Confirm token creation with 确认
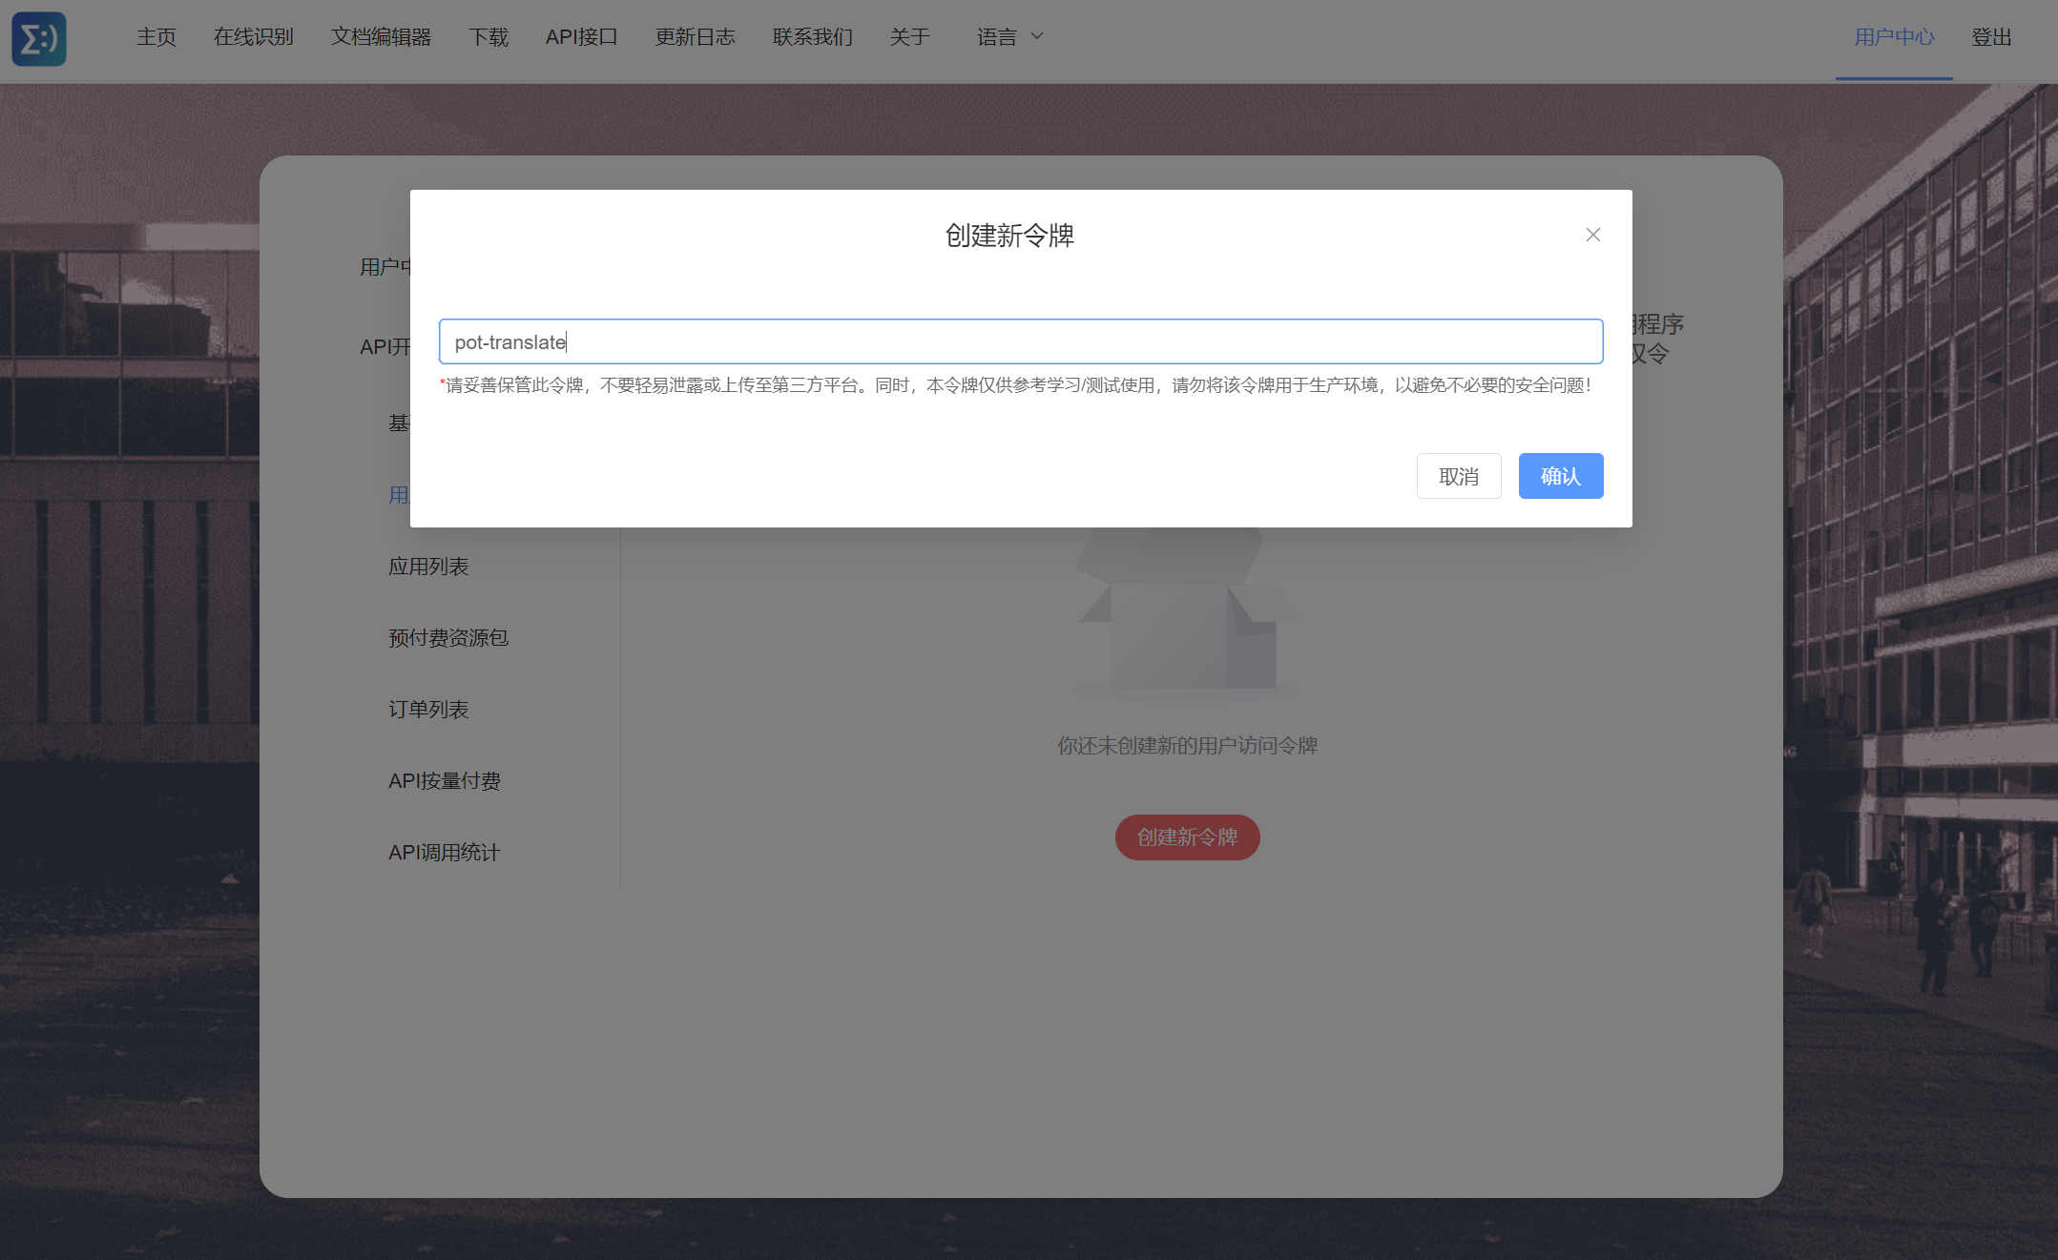 [1561, 475]
